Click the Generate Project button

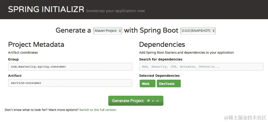click(x=136, y=101)
